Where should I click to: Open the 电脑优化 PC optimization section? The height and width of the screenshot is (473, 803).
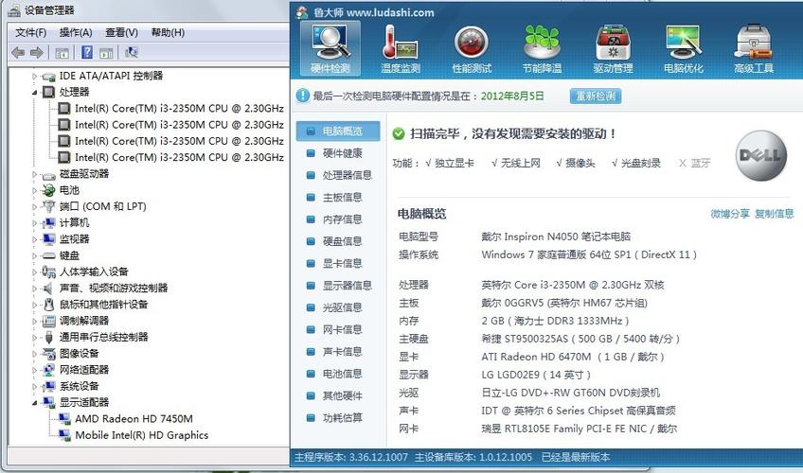[x=684, y=48]
